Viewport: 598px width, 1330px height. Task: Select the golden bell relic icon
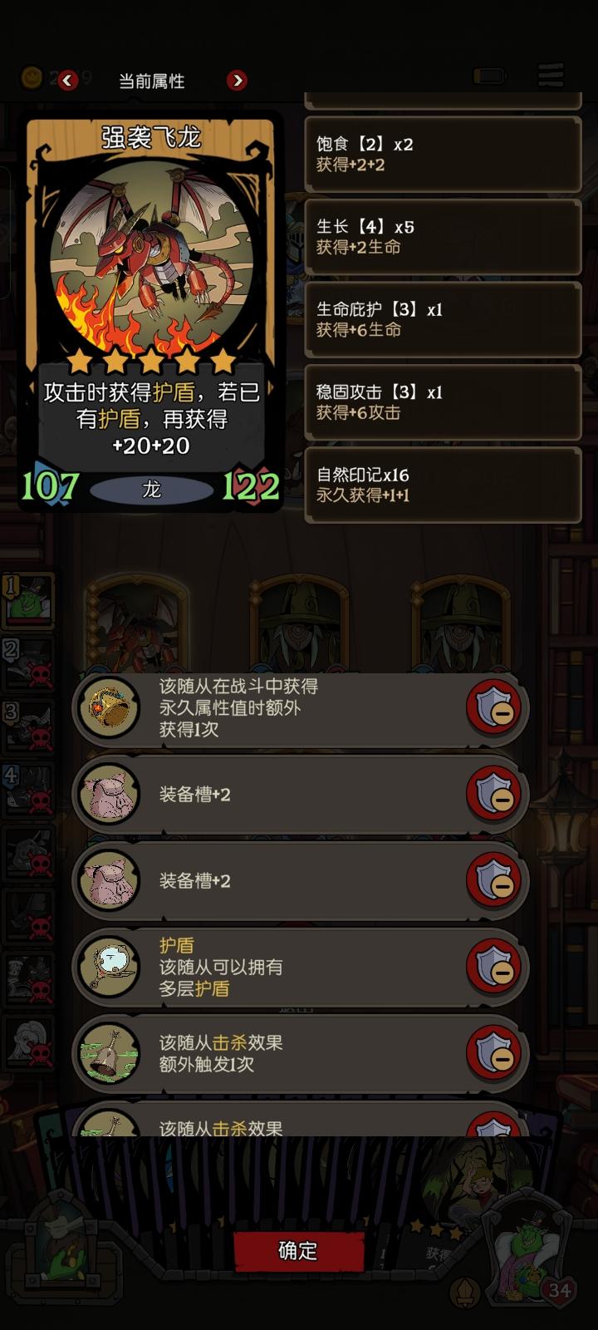(x=110, y=708)
